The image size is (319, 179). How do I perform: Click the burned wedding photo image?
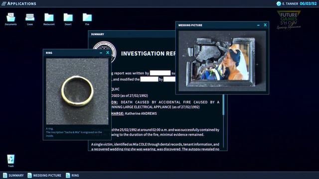coord(222,61)
